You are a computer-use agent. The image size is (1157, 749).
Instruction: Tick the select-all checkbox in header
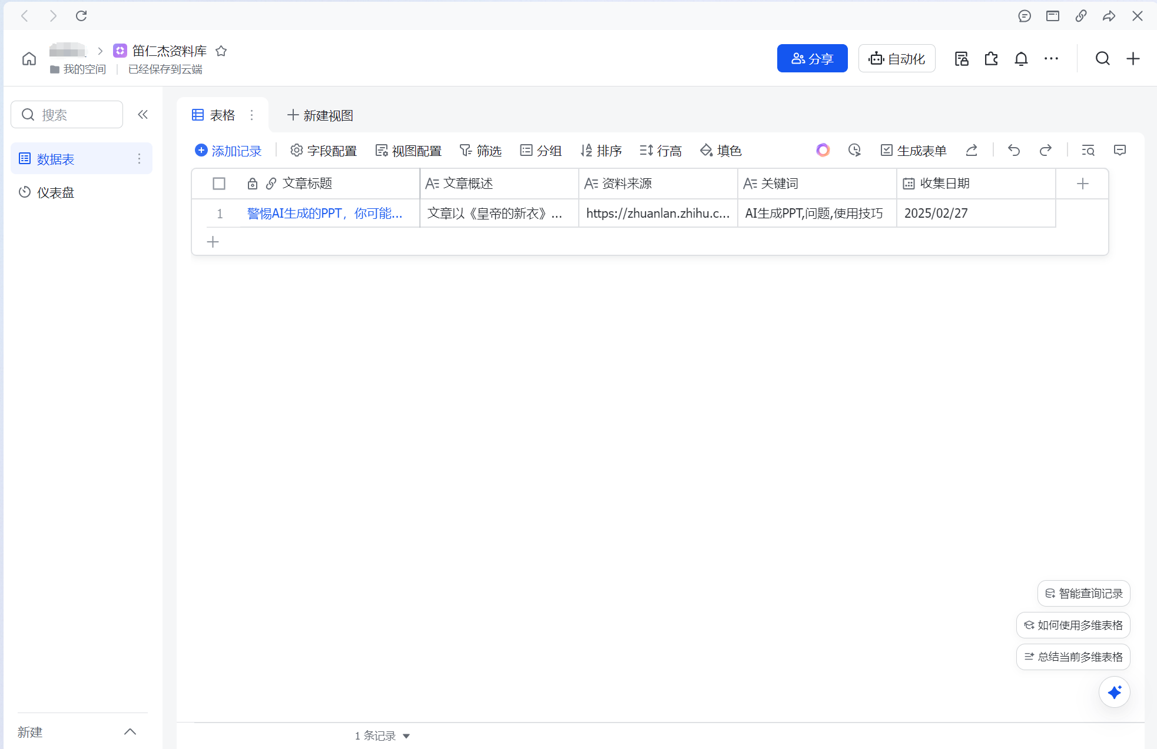pos(219,184)
